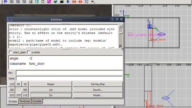The height and width of the screenshot is (108, 192).
Task: Click the black creature silhouette icon
Action: [x=62, y=2]
